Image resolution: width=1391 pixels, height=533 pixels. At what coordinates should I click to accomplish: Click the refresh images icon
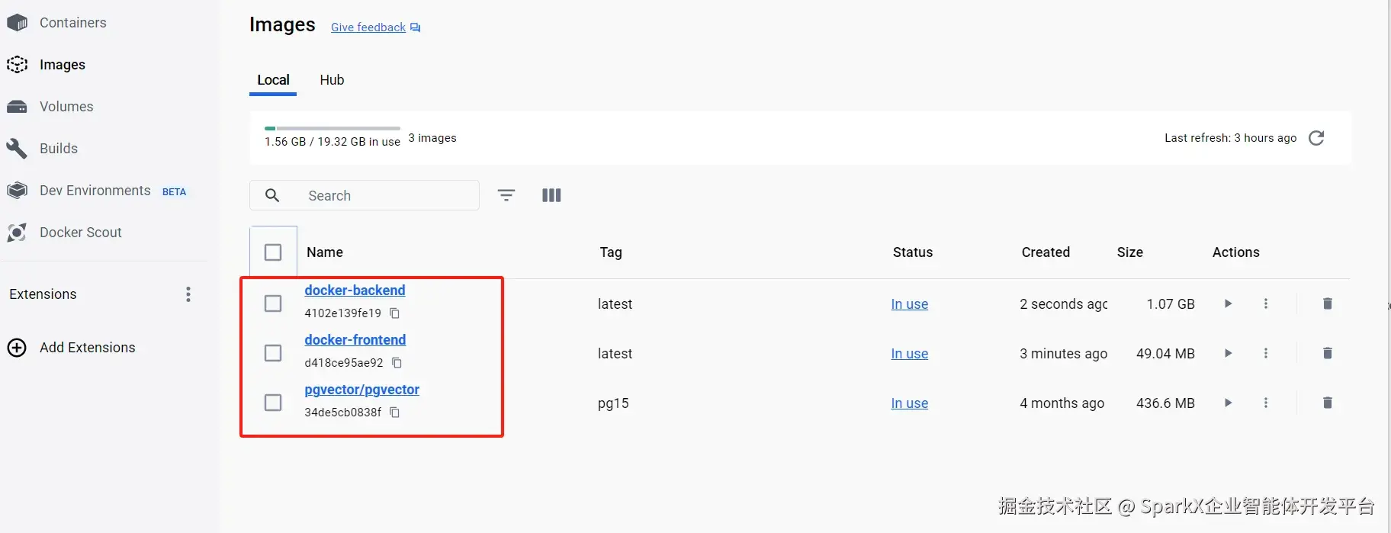pyautogui.click(x=1316, y=138)
